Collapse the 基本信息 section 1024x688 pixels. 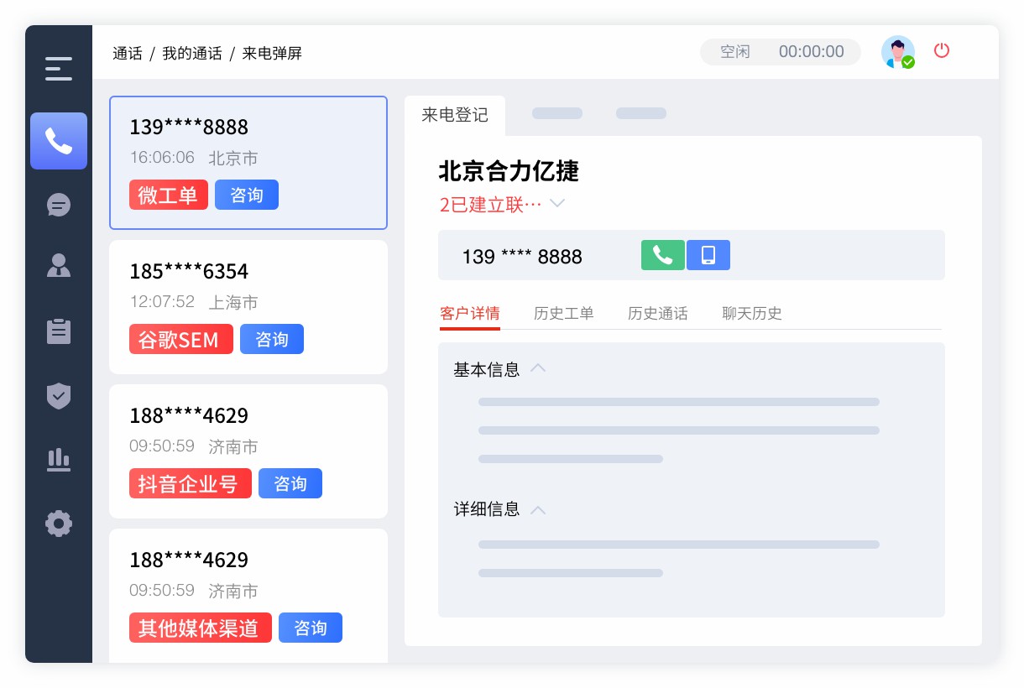pyautogui.click(x=538, y=368)
